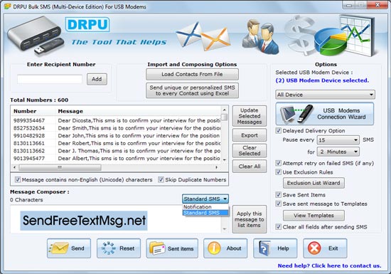Click the Need help contact us link
Image resolution: width=391 pixels, height=274 pixels.
click(329, 265)
